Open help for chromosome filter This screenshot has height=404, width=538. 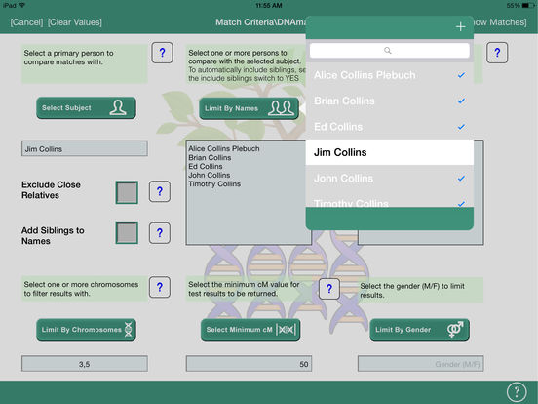[x=160, y=287]
